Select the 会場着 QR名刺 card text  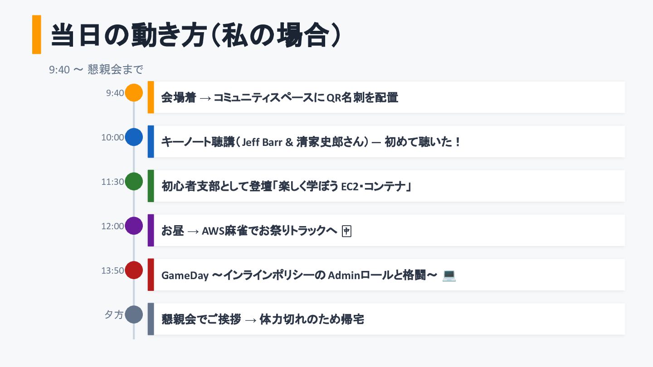coord(280,97)
